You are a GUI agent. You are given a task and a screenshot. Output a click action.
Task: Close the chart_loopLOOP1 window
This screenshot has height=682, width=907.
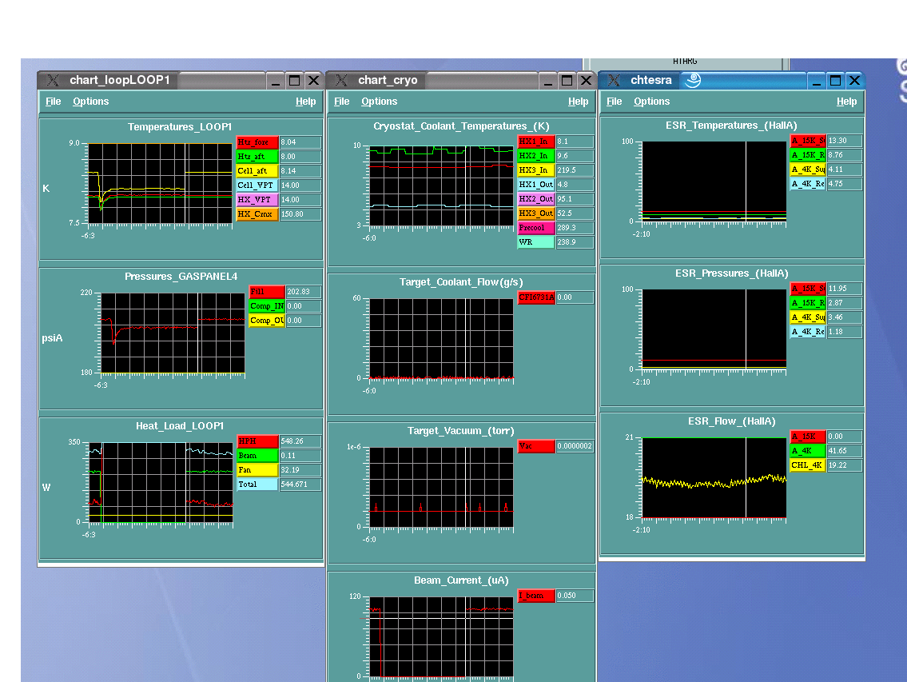(313, 81)
